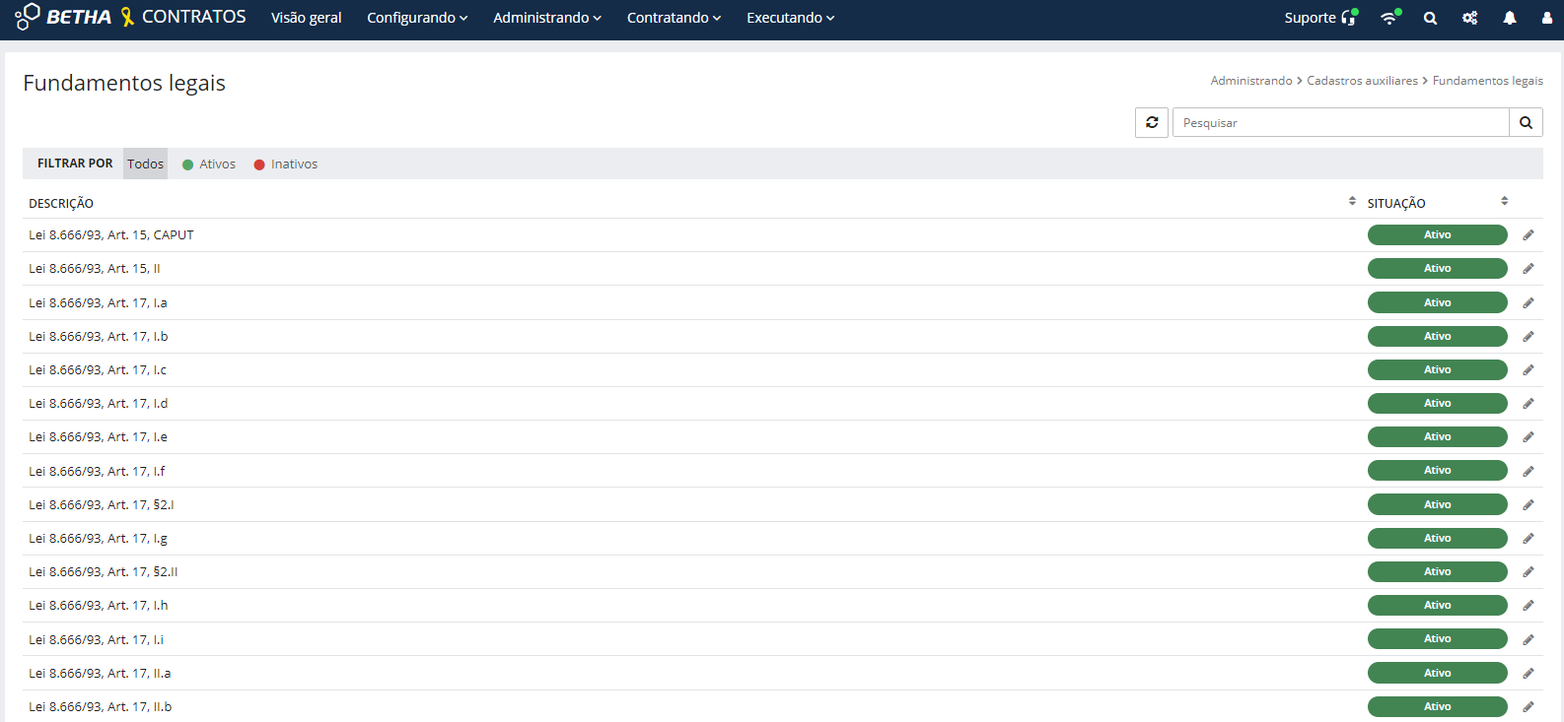Click the search magnifier button beside Pesquisar
The height and width of the screenshot is (722, 1564).
click(1526, 122)
